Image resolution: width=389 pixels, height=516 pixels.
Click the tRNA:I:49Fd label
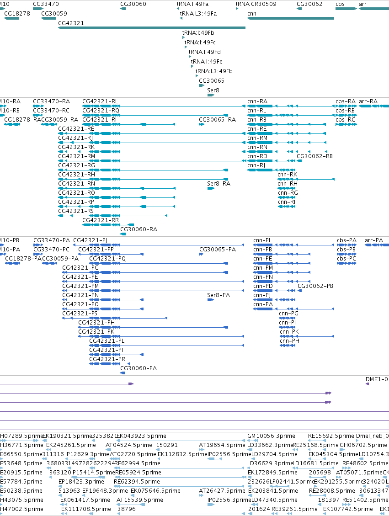click(x=205, y=52)
